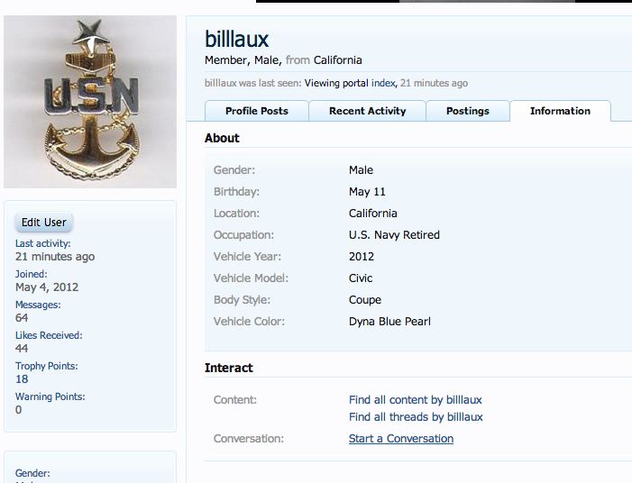Open Find all threads by billlaux
This screenshot has width=632, height=483.
tap(416, 417)
